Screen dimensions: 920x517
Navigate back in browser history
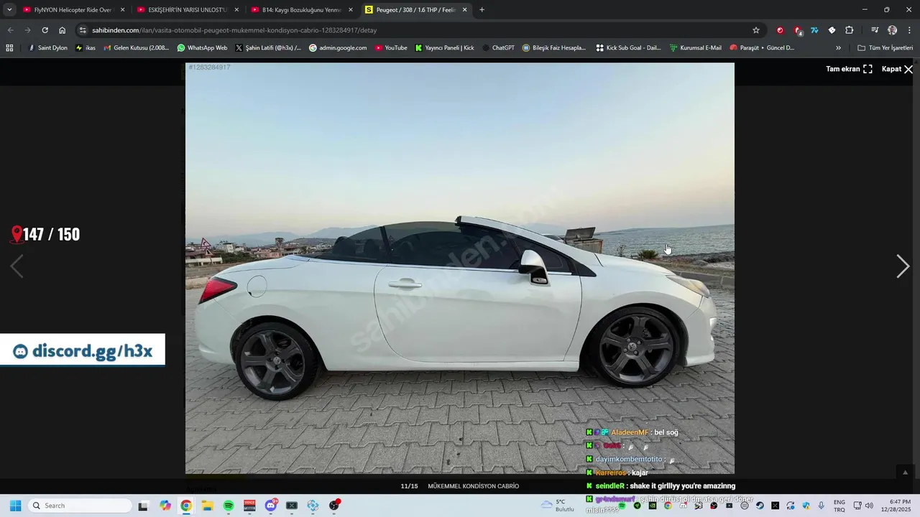[x=10, y=30]
